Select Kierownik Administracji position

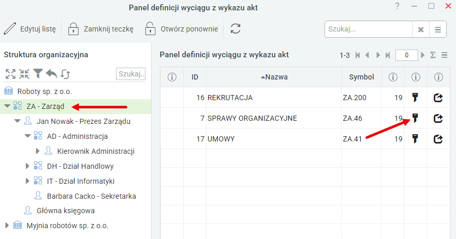point(96,151)
